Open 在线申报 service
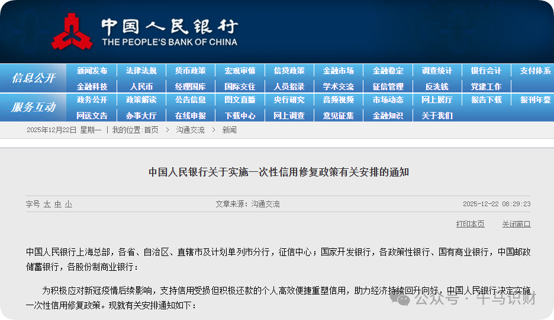This screenshot has width=554, height=320. (x=191, y=116)
